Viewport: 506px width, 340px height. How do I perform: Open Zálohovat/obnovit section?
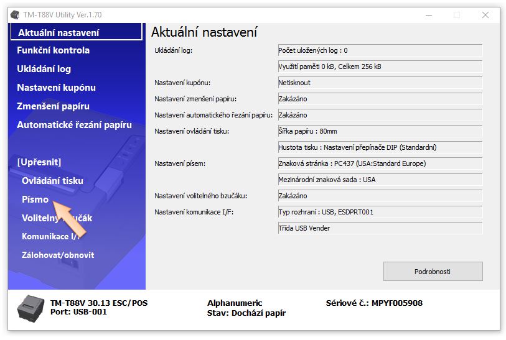point(58,255)
